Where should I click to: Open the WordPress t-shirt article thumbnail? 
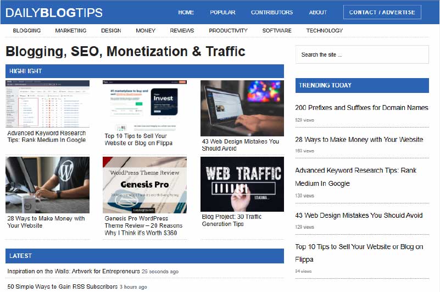pyautogui.click(x=47, y=185)
